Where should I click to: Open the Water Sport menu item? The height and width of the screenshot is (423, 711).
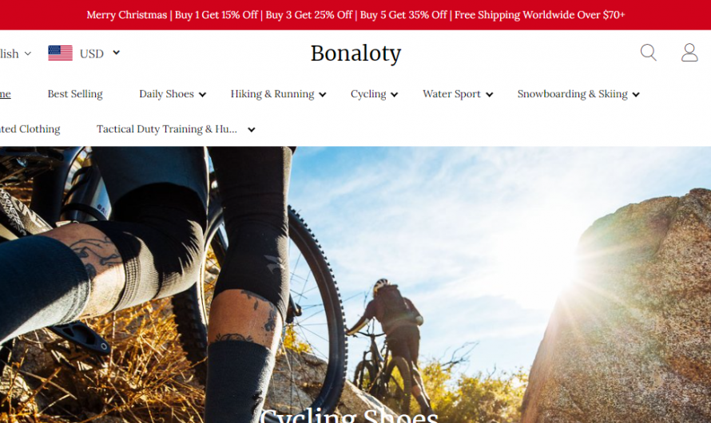pyautogui.click(x=451, y=93)
